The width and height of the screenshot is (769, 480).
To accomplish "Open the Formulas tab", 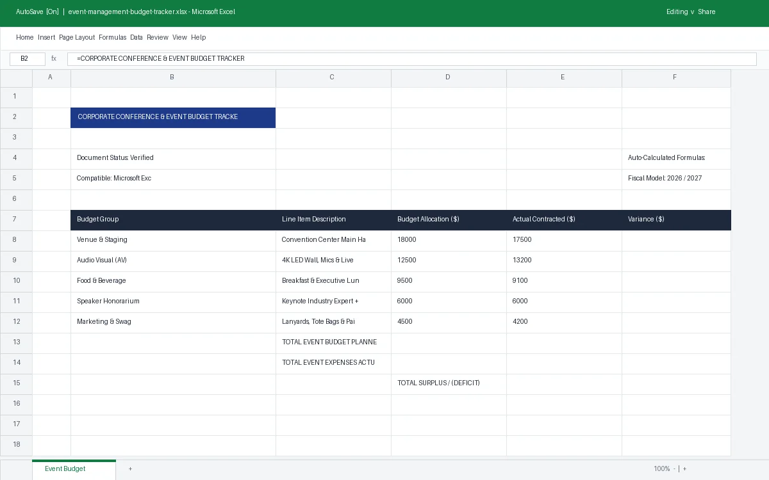I will coord(113,38).
